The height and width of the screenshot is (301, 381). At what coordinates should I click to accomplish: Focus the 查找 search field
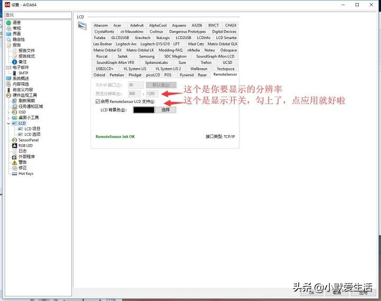(39, 15)
